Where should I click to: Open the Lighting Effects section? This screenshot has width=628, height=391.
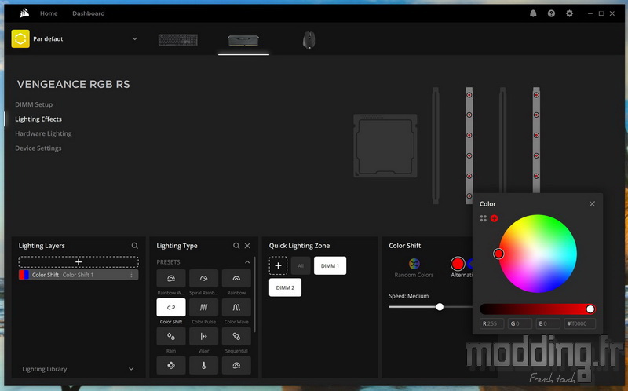point(38,119)
